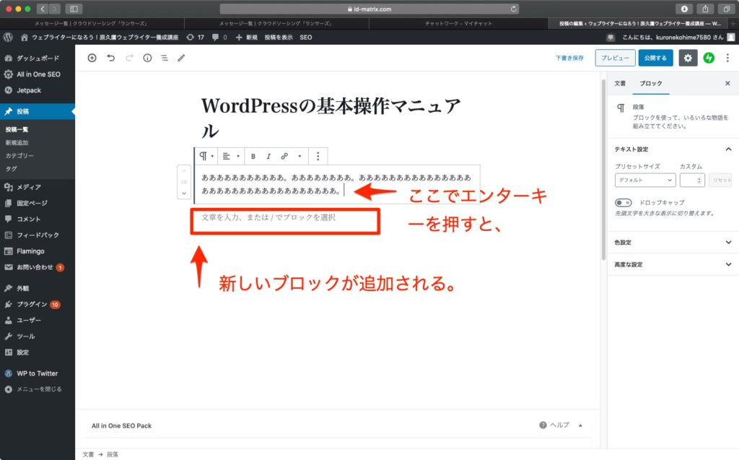Viewport: 739px width, 460px height.
Task: Insert a link in the paragraph
Action: [284, 156]
